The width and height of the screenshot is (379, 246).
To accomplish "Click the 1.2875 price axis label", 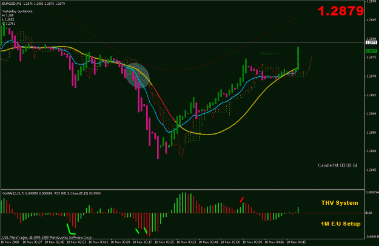I will click(x=372, y=58).
